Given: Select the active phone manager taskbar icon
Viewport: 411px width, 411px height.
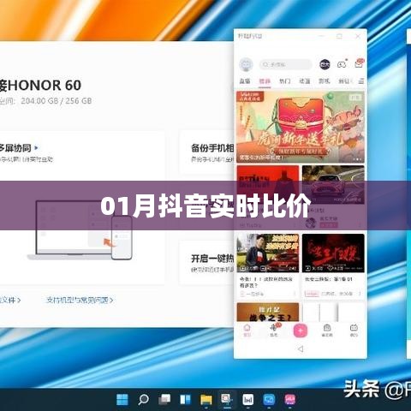Looking at the screenshot, I should [227, 399].
